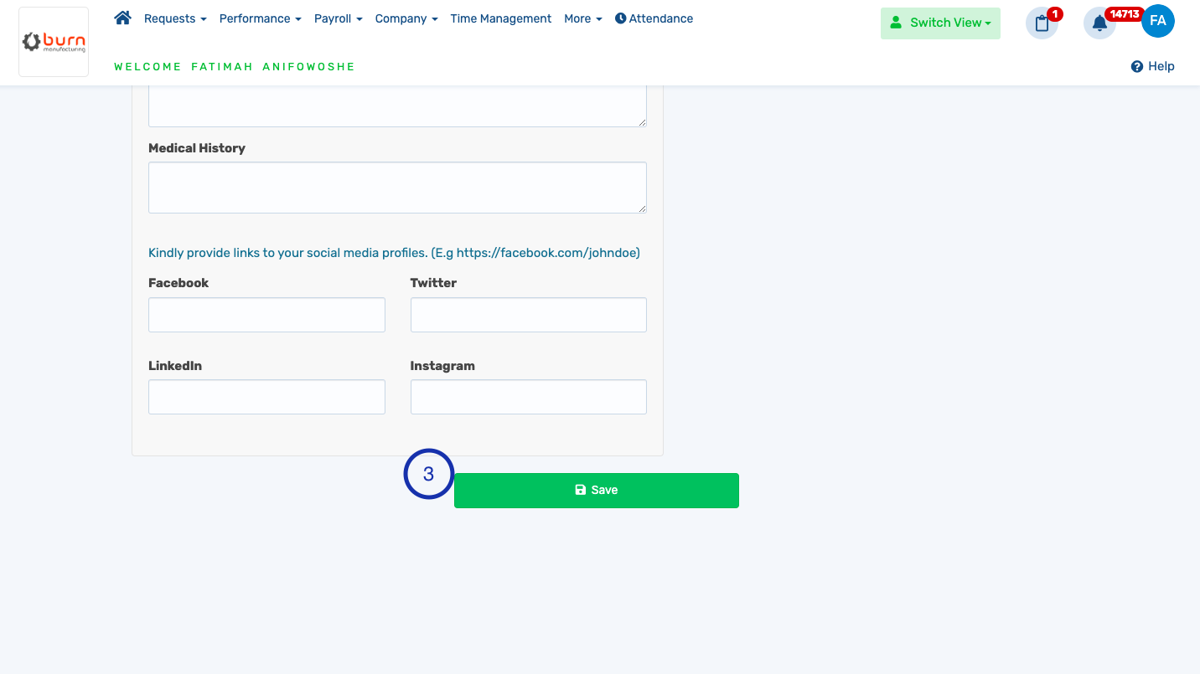Viewport: 1200px width, 674px height.
Task: Open the Attendance page
Action: coord(654,18)
